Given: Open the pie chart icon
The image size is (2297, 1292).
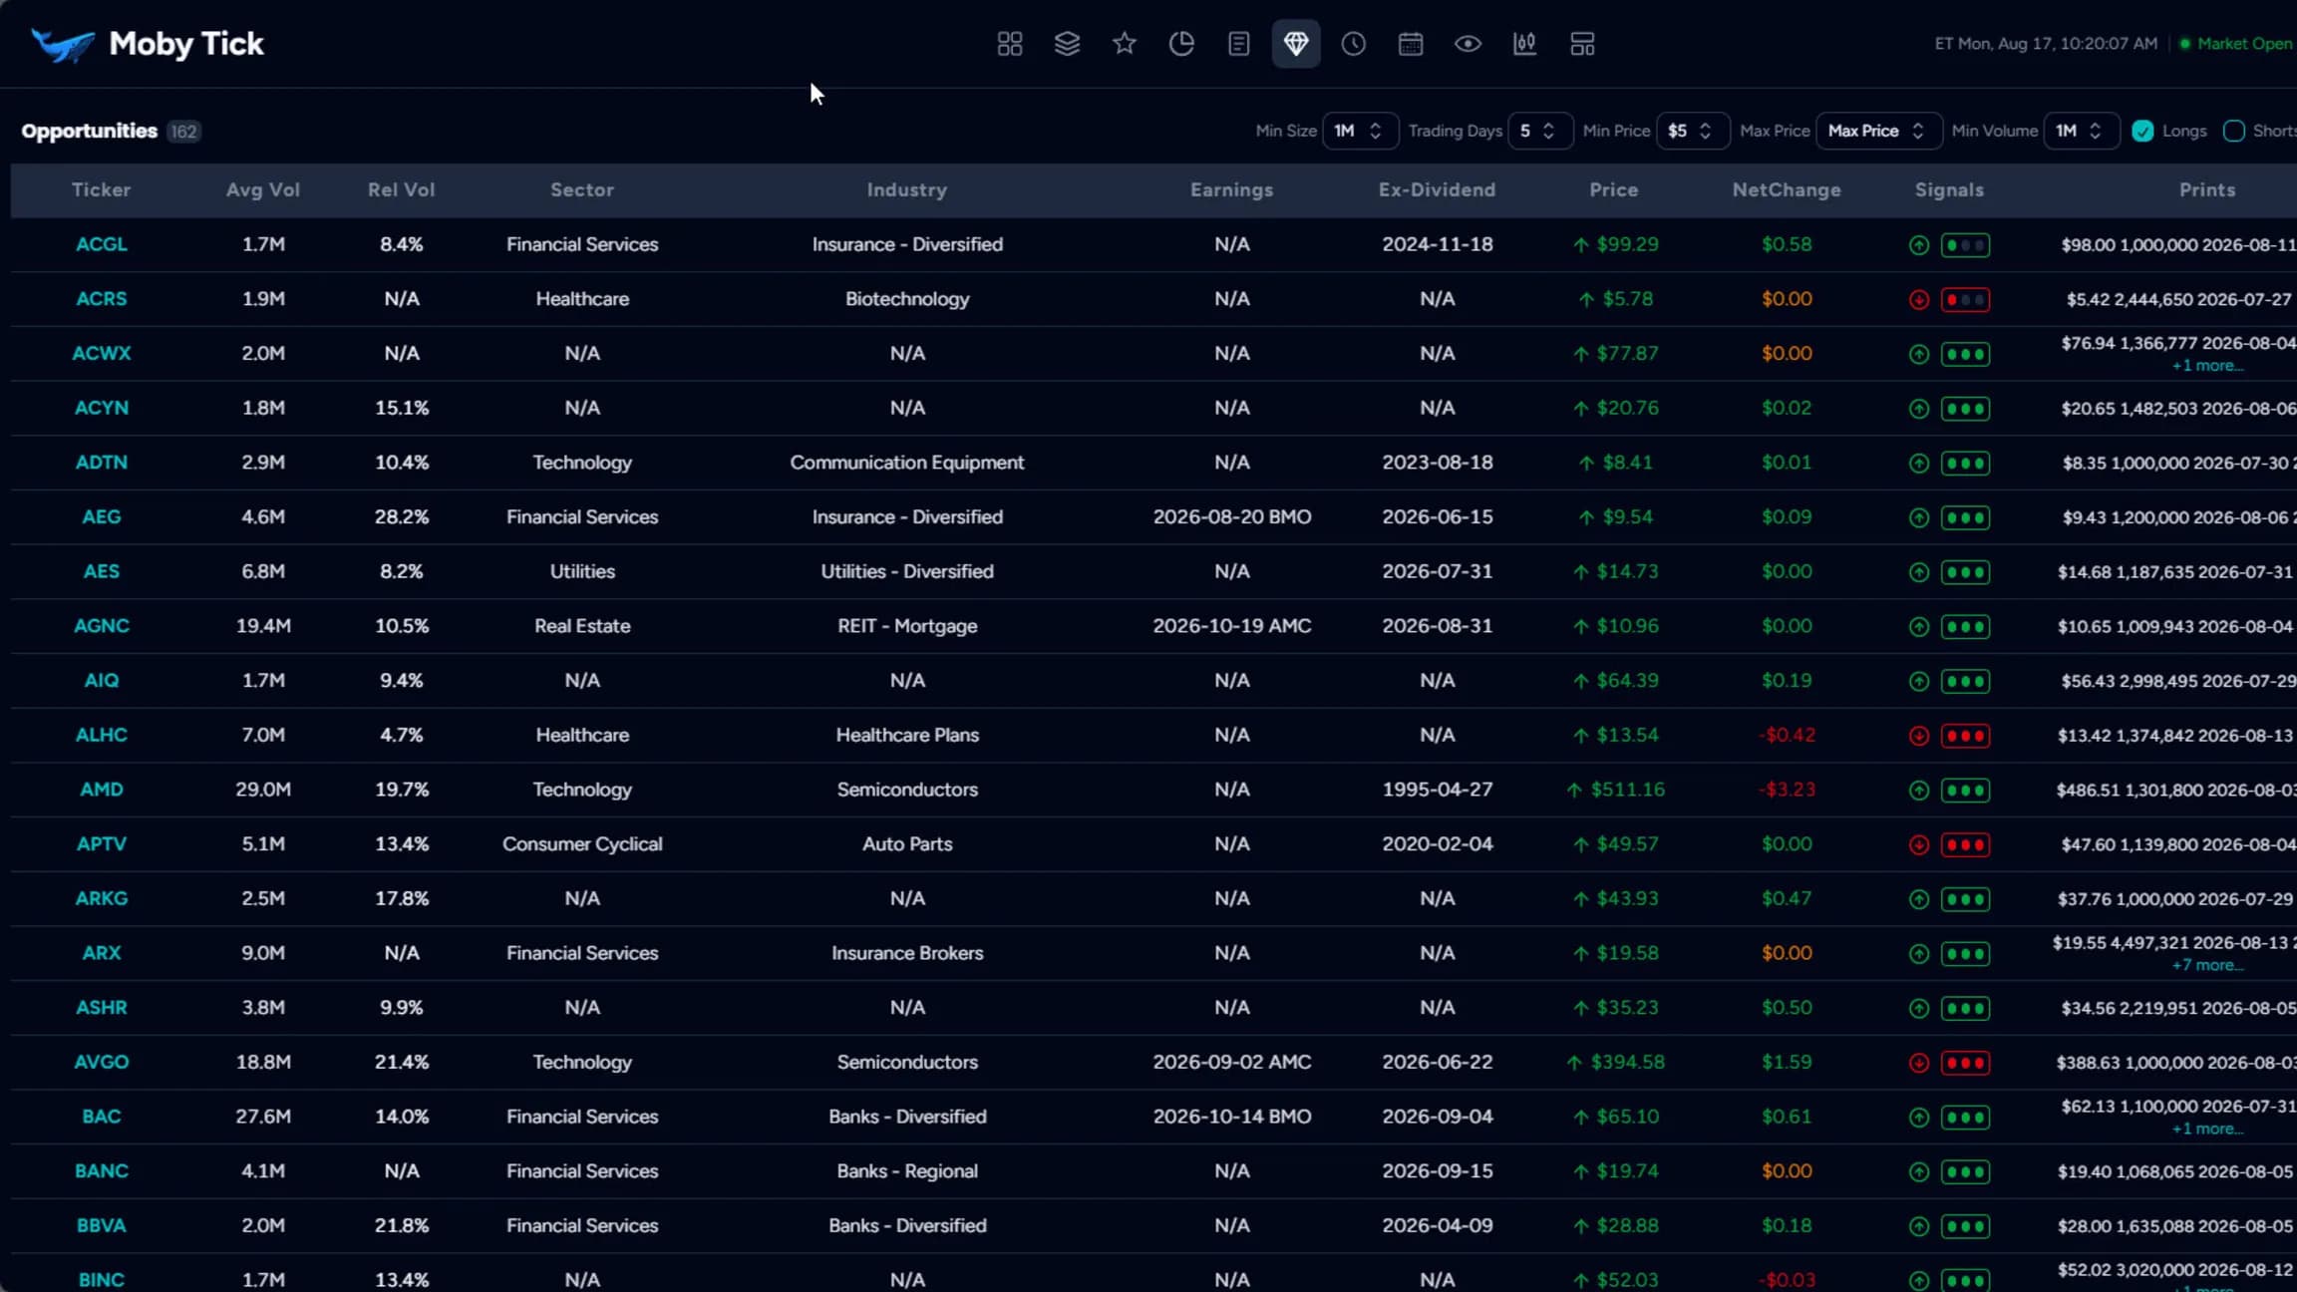Looking at the screenshot, I should pos(1181,44).
